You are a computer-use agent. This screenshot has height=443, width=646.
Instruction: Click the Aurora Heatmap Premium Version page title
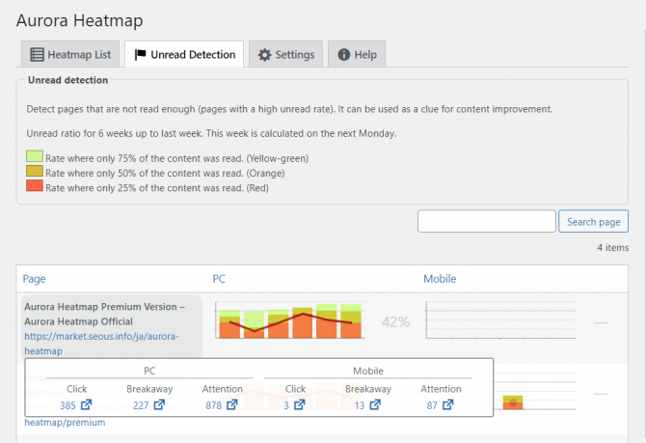[105, 314]
